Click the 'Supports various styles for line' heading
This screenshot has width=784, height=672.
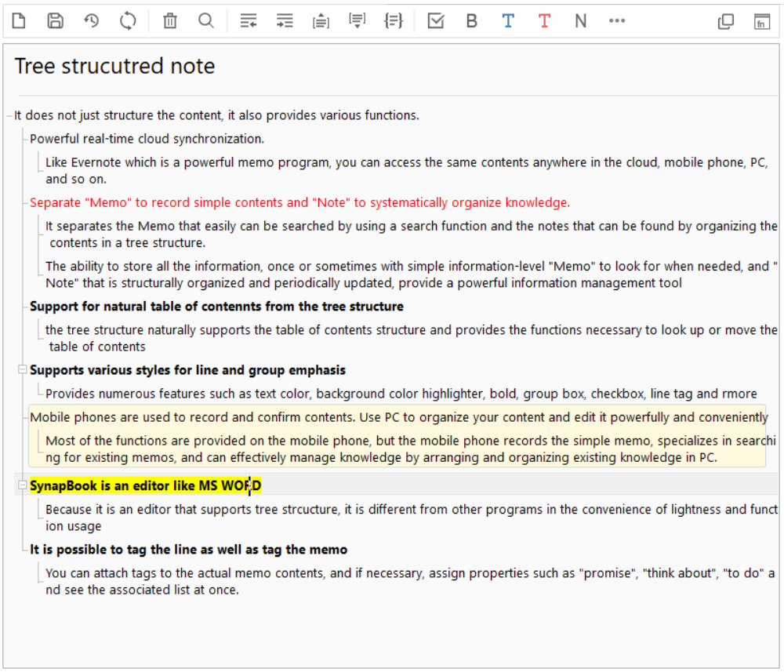point(187,370)
